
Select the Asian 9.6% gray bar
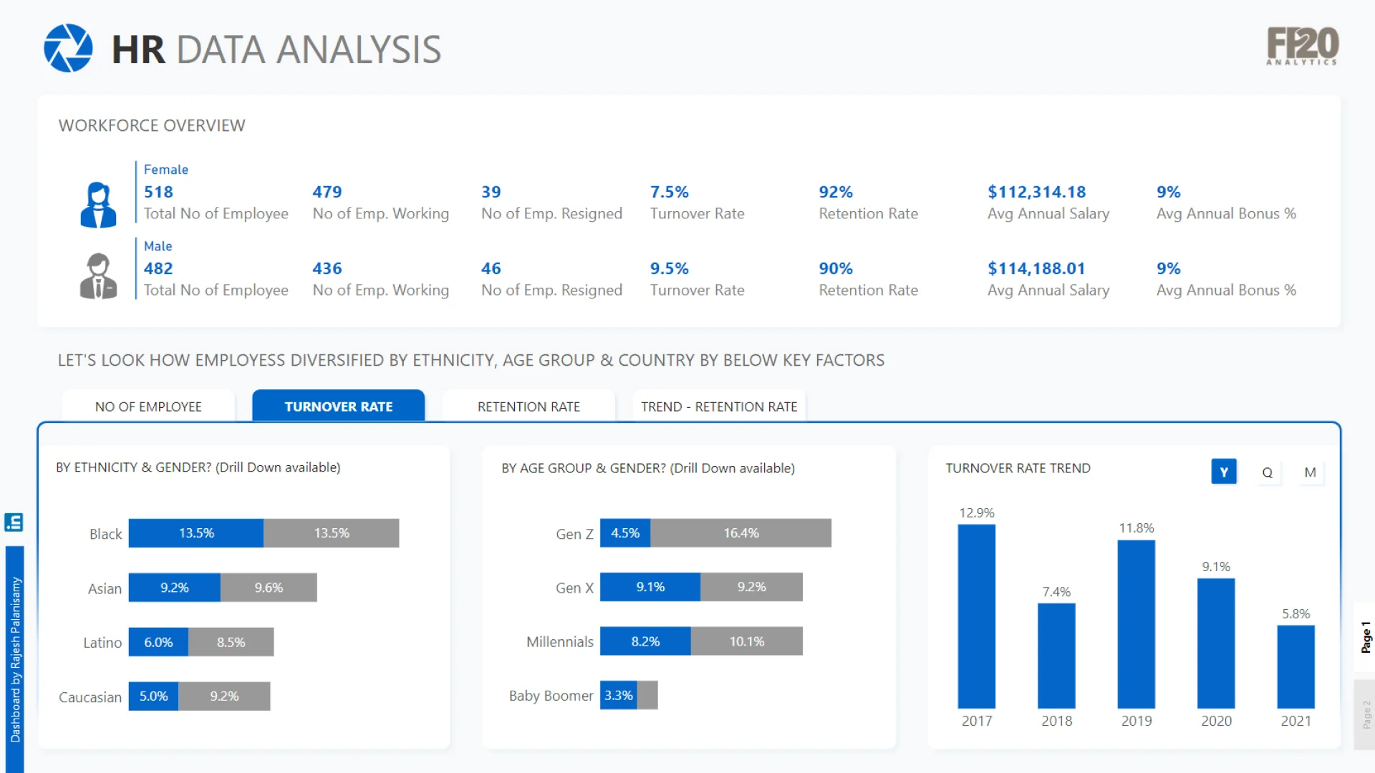pyautogui.click(x=269, y=588)
